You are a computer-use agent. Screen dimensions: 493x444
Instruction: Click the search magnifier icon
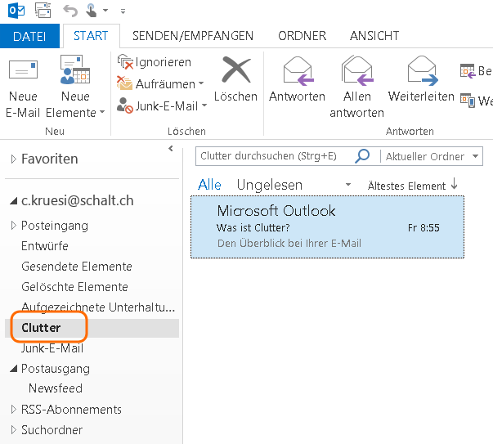[361, 156]
